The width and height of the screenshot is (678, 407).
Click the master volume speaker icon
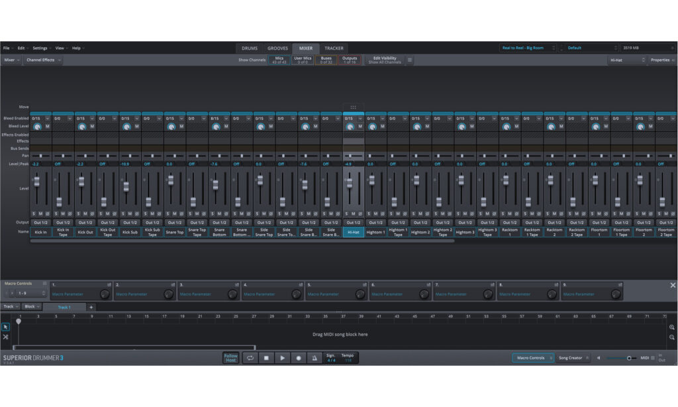click(x=599, y=358)
